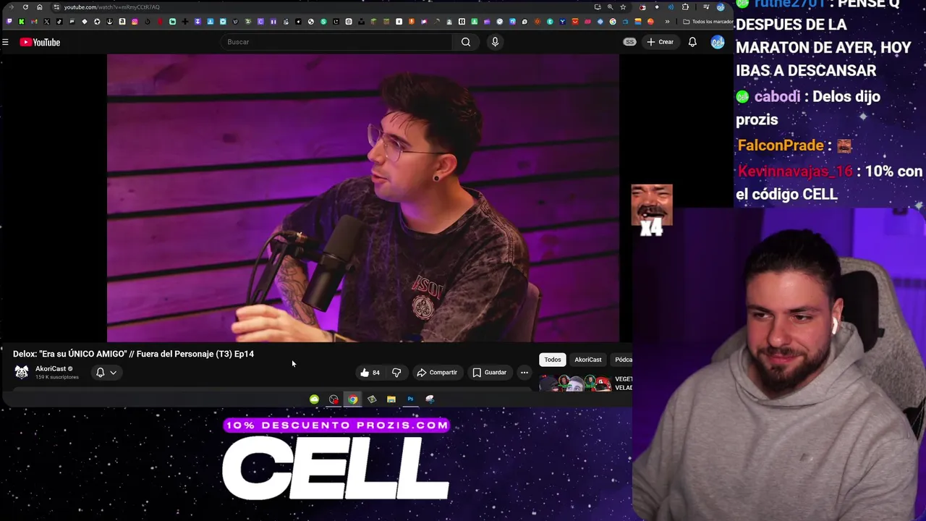Like the video with 84 likes
926x521 pixels.
(370, 373)
